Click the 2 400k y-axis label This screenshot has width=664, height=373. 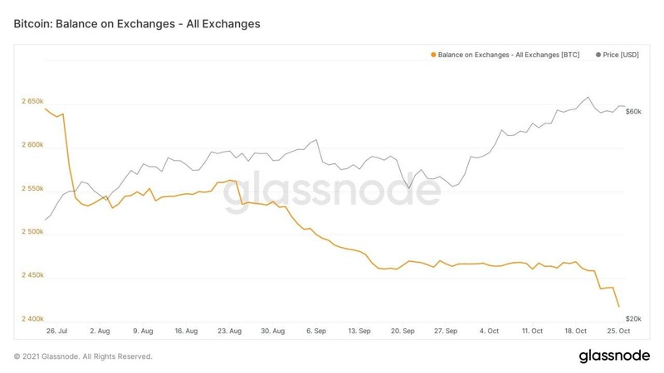click(34, 319)
